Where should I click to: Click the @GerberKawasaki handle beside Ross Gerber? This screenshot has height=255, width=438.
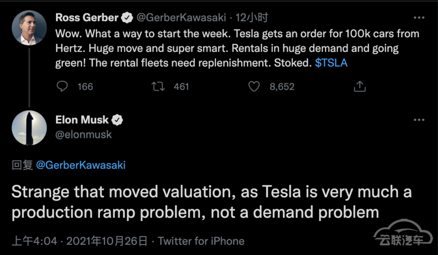pyautogui.click(x=181, y=18)
